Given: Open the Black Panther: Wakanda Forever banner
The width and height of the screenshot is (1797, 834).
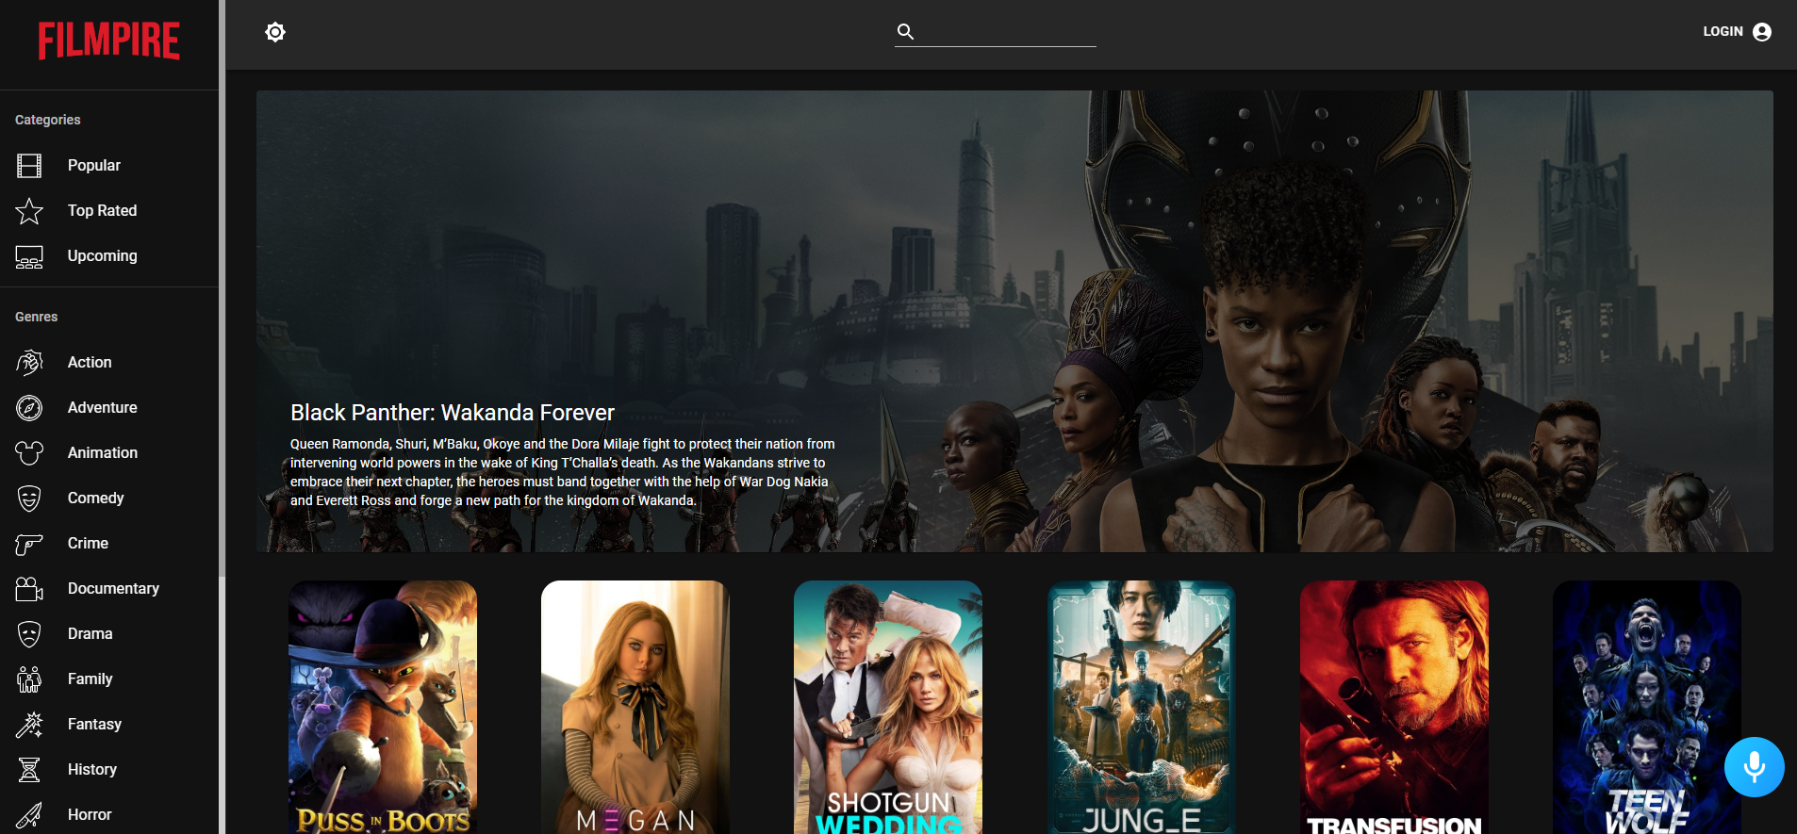Looking at the screenshot, I should (x=1014, y=320).
